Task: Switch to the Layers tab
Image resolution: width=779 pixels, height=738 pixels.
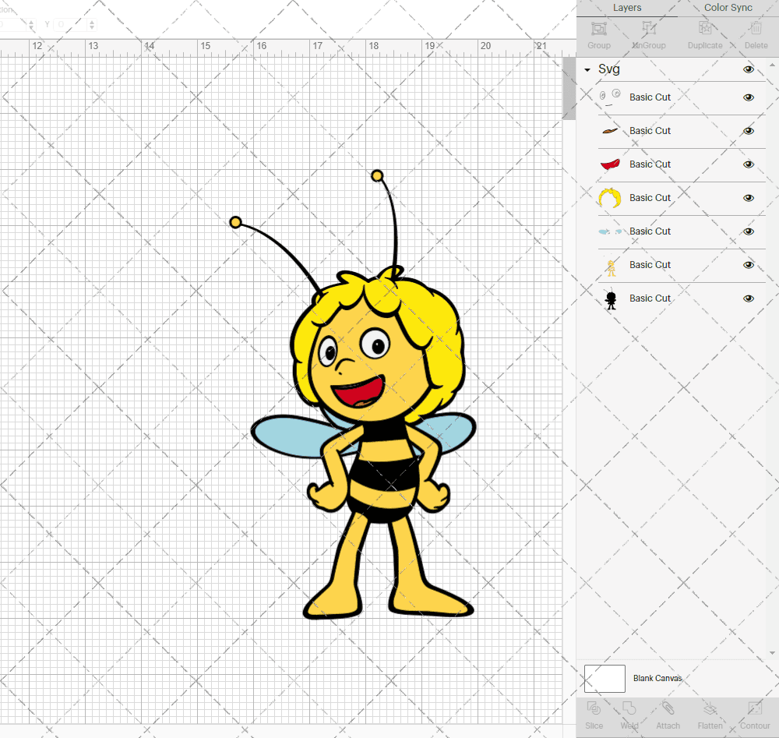Action: pos(627,8)
